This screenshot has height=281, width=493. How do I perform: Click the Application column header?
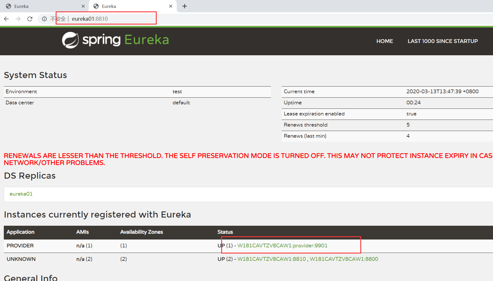21,232
